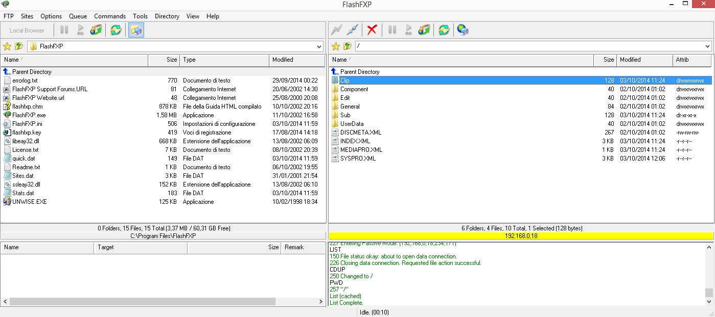Open the Sites menu
715x317 pixels.
tap(27, 16)
